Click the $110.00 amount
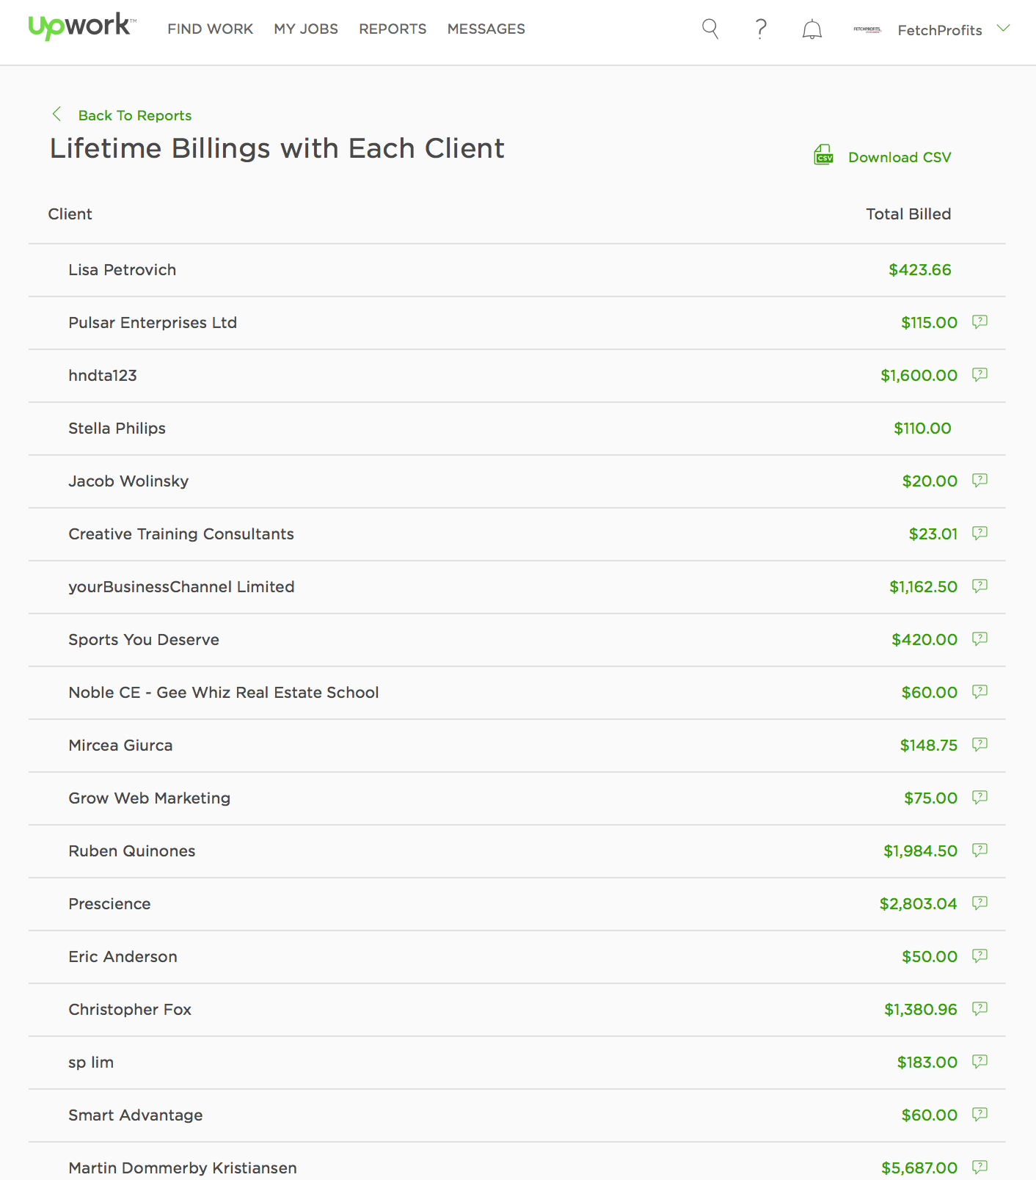Viewport: 1036px width, 1180px height. 922,429
